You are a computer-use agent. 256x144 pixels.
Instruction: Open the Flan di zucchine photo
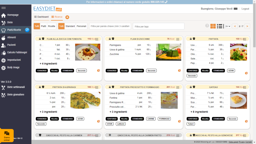168,52
